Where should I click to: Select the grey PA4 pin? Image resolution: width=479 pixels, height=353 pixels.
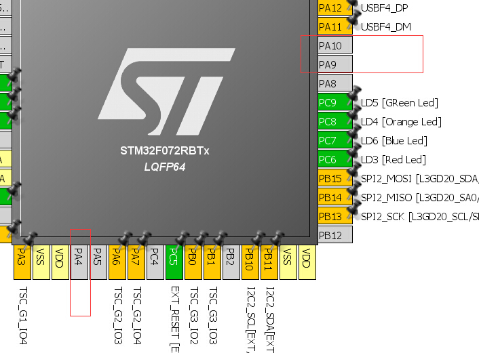(x=79, y=262)
